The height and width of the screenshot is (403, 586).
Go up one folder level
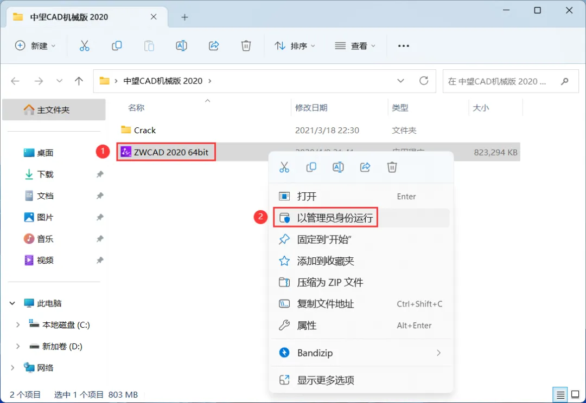pos(79,81)
